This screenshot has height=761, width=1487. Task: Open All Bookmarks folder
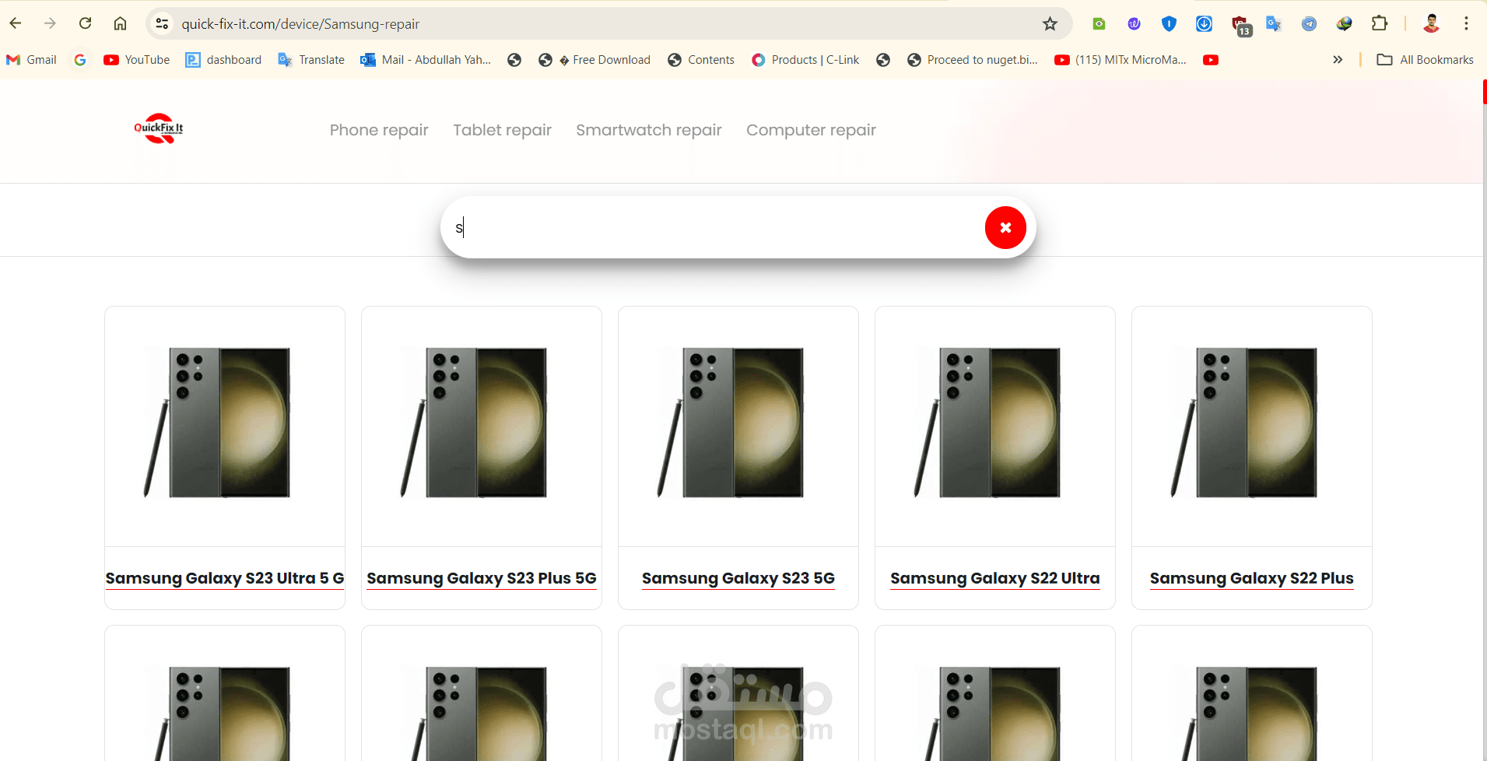point(1425,60)
